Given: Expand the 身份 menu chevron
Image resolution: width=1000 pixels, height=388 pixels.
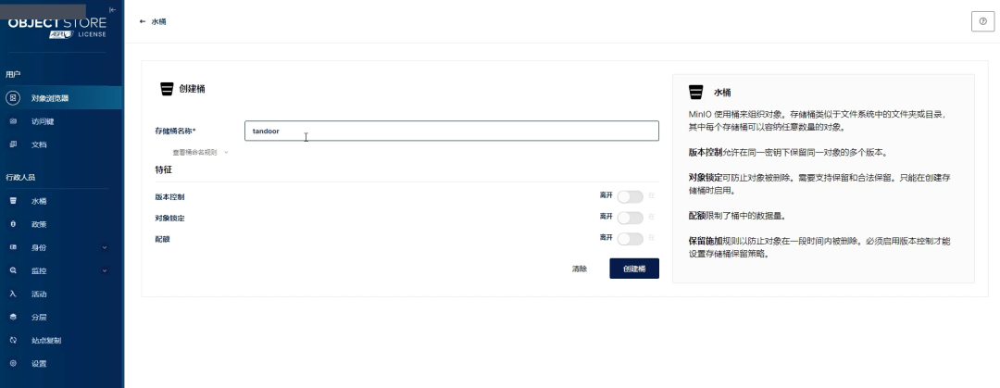Looking at the screenshot, I should point(105,247).
